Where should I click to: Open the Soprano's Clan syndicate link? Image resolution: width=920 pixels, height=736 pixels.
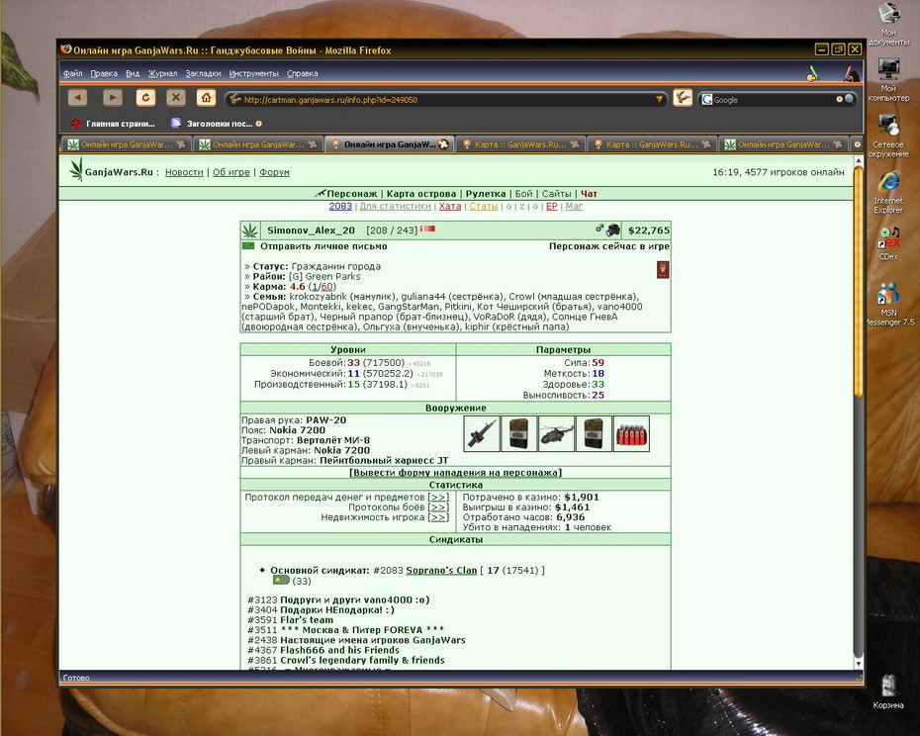(441, 570)
